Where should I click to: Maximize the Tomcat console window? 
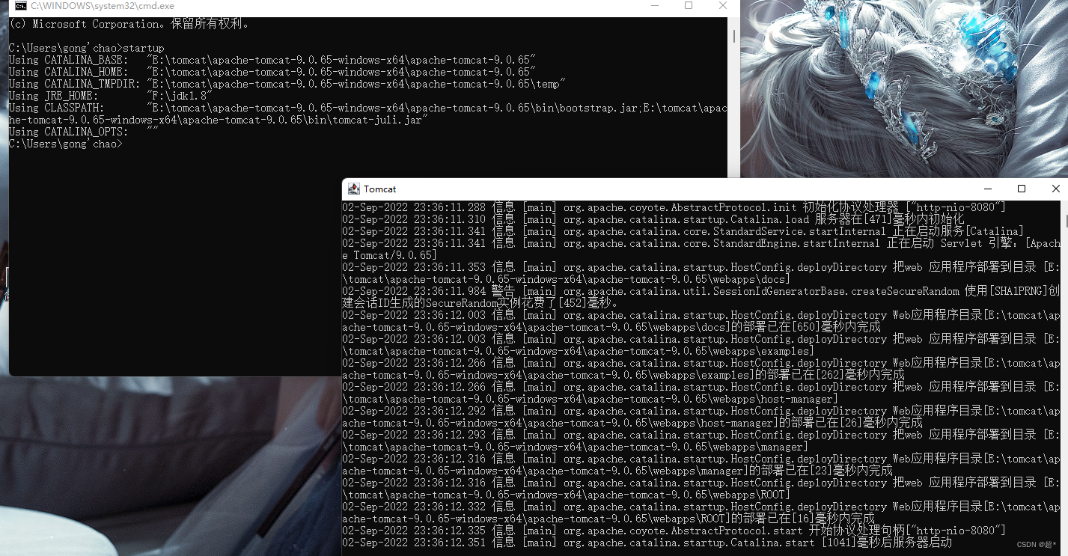(1022, 189)
